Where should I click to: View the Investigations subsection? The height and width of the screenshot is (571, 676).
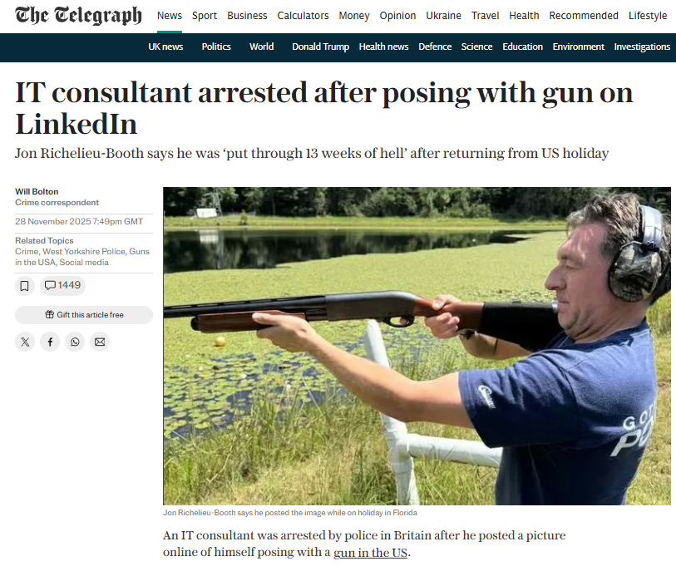(642, 47)
